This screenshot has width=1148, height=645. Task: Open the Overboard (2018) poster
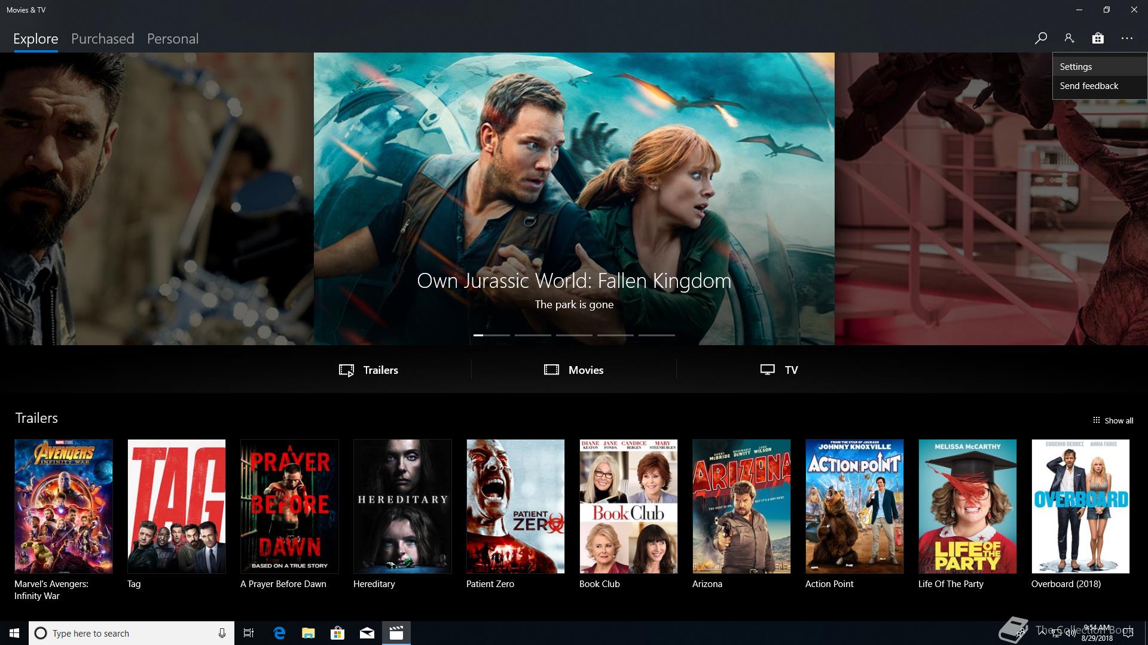(x=1080, y=506)
